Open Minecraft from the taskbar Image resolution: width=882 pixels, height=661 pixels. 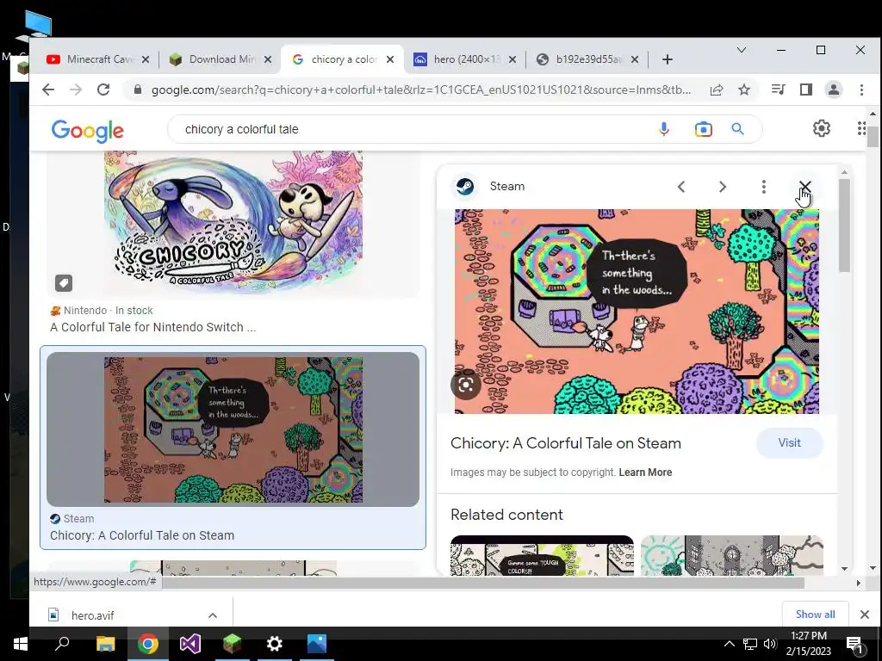pyautogui.click(x=233, y=644)
